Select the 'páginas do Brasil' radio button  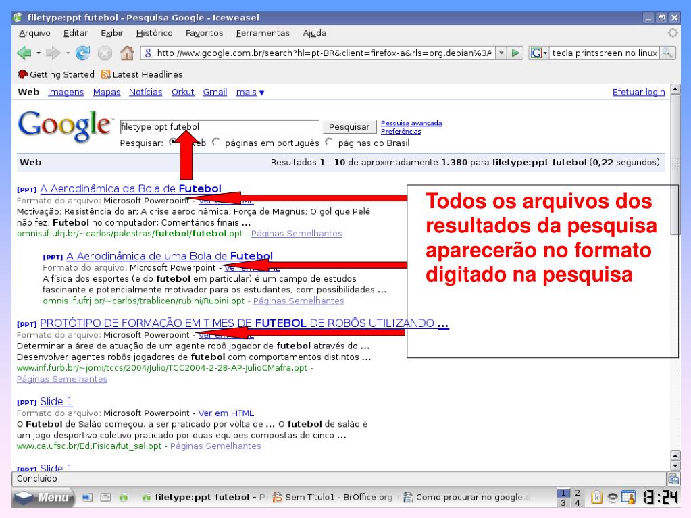[x=329, y=142]
